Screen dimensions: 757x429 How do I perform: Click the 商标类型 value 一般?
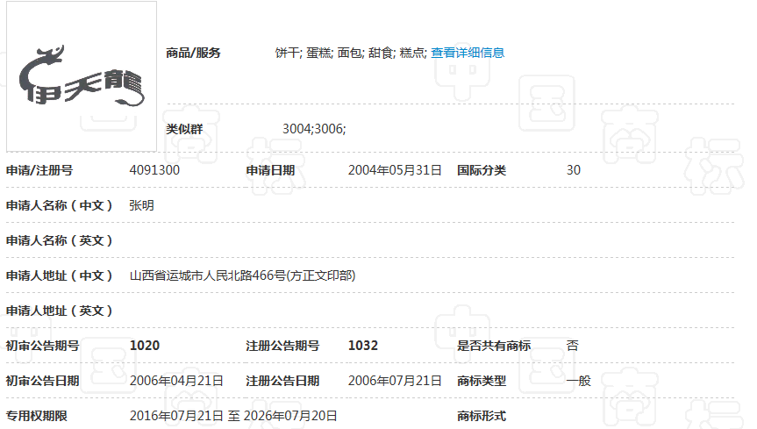click(579, 381)
